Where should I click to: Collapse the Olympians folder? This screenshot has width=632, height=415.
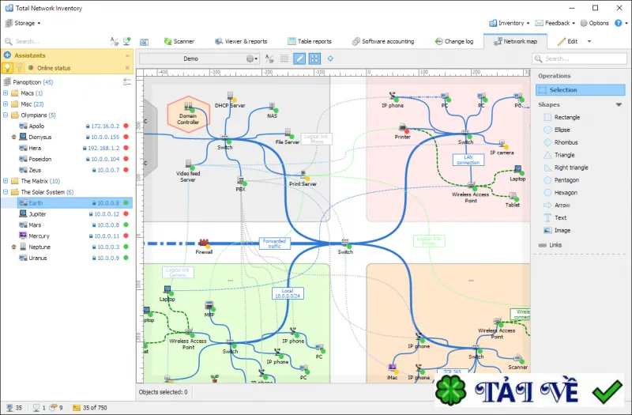tap(6, 115)
